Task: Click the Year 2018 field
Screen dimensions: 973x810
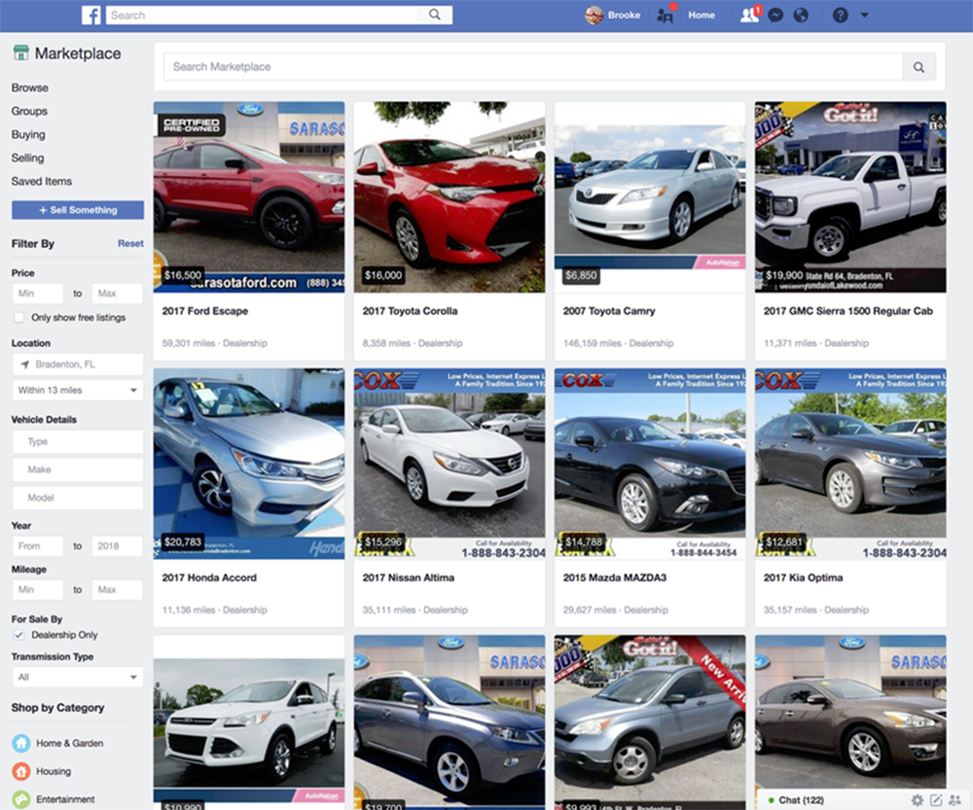Action: (x=117, y=546)
